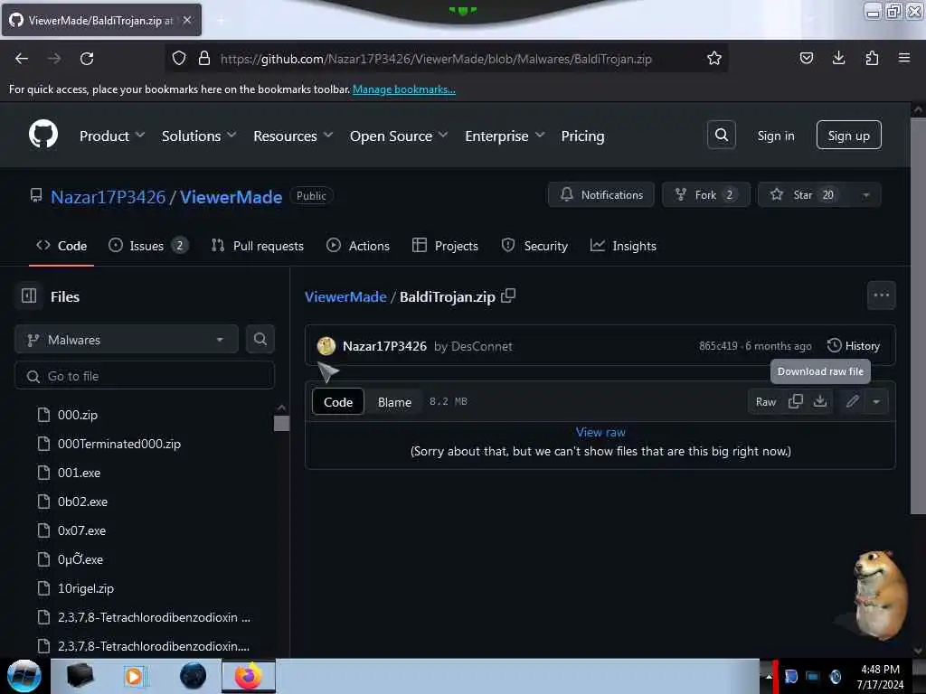Open the Code repository tab

(61, 246)
